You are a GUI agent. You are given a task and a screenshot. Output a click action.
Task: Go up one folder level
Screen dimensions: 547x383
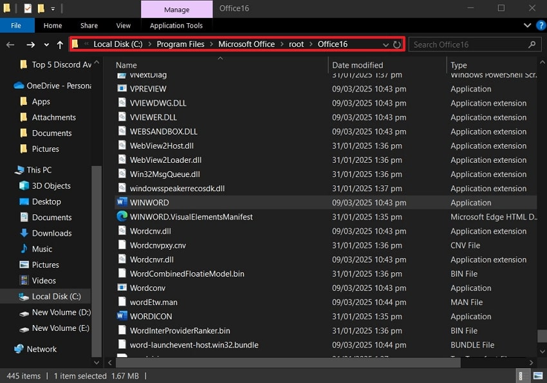pos(60,44)
